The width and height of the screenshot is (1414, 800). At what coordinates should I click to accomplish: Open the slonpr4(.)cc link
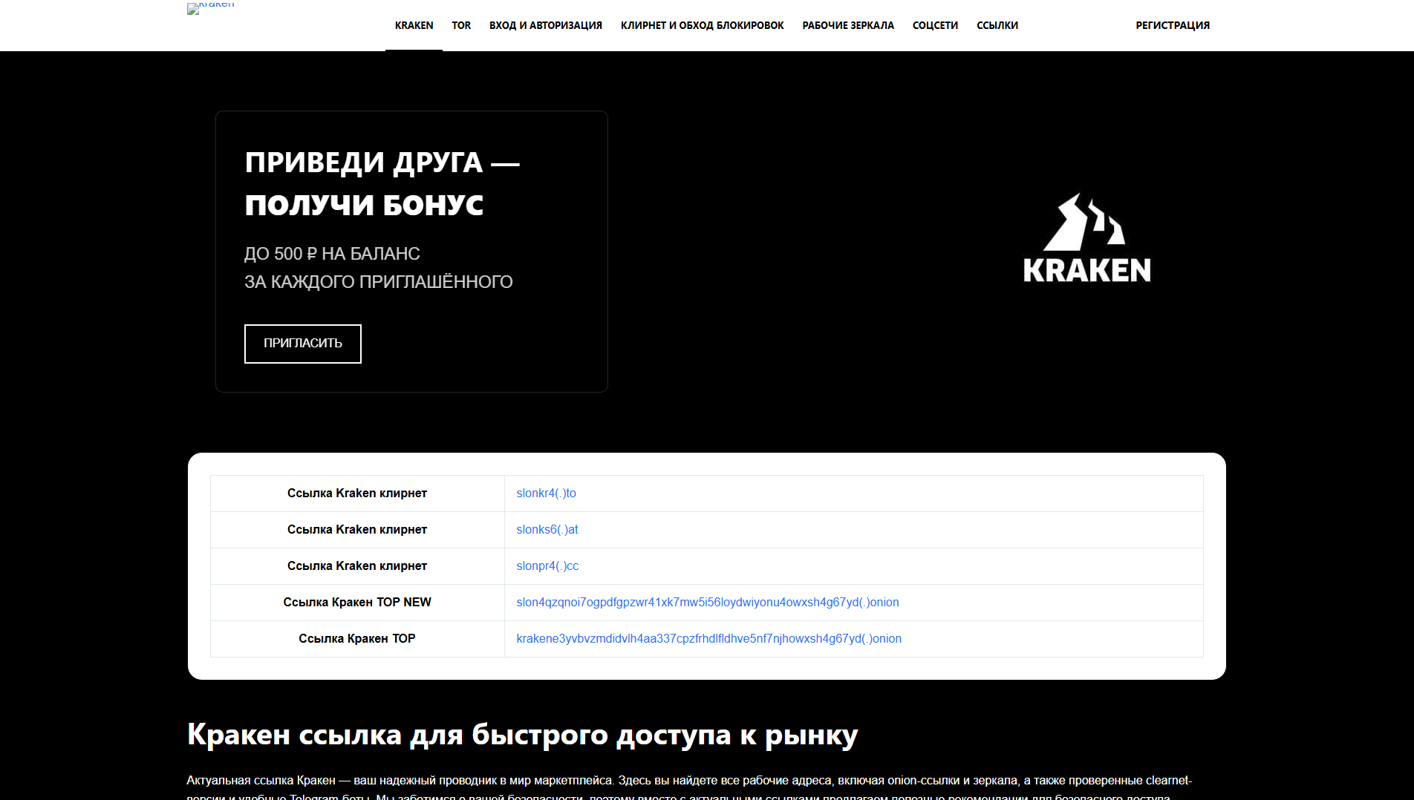click(547, 566)
